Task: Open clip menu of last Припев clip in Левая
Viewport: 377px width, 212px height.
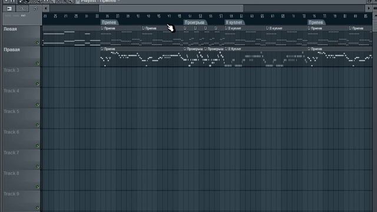Action: [x=350, y=28]
